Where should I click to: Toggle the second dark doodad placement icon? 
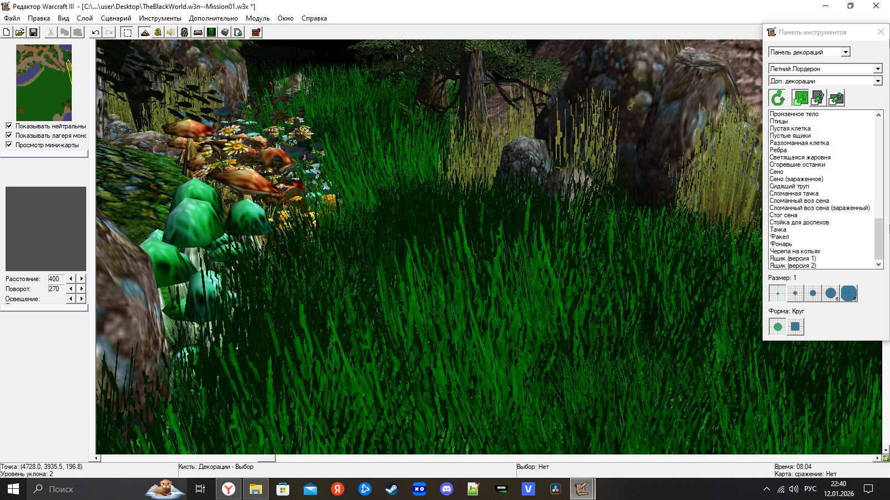tap(818, 98)
